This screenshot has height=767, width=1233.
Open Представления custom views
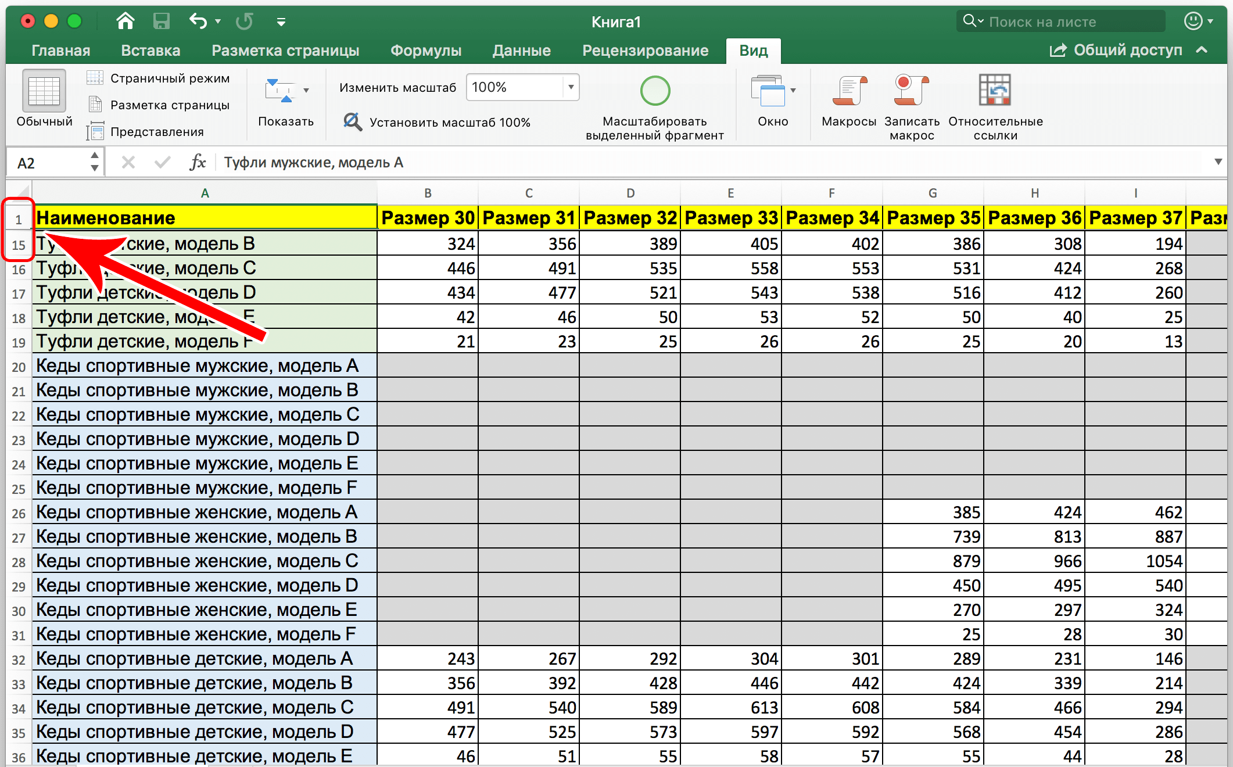[145, 132]
